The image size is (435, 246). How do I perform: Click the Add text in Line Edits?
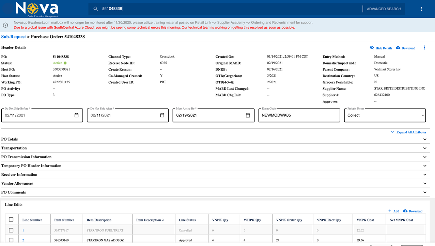(396, 211)
